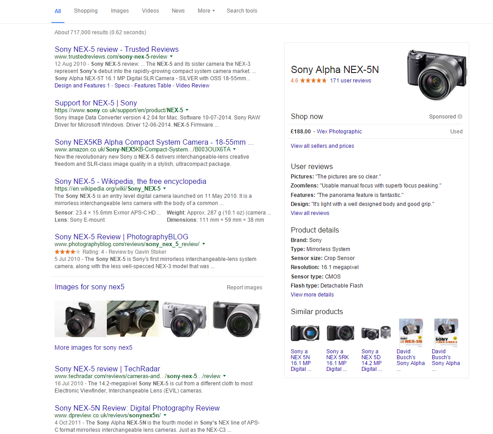
Task: Click the David Busch's NEX-5/NEX-3 book cover thumbnail
Action: coord(446,333)
